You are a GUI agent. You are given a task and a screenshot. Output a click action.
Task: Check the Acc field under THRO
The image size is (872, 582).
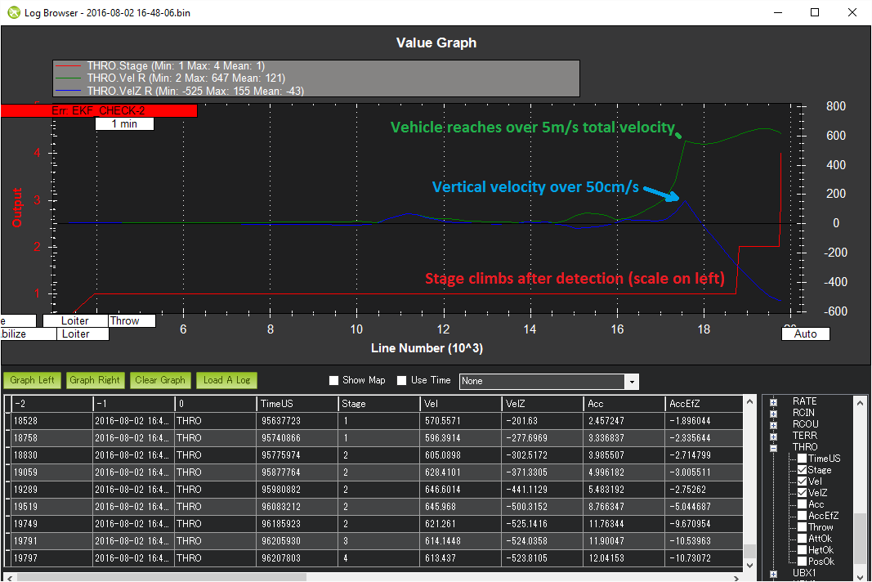click(x=802, y=504)
